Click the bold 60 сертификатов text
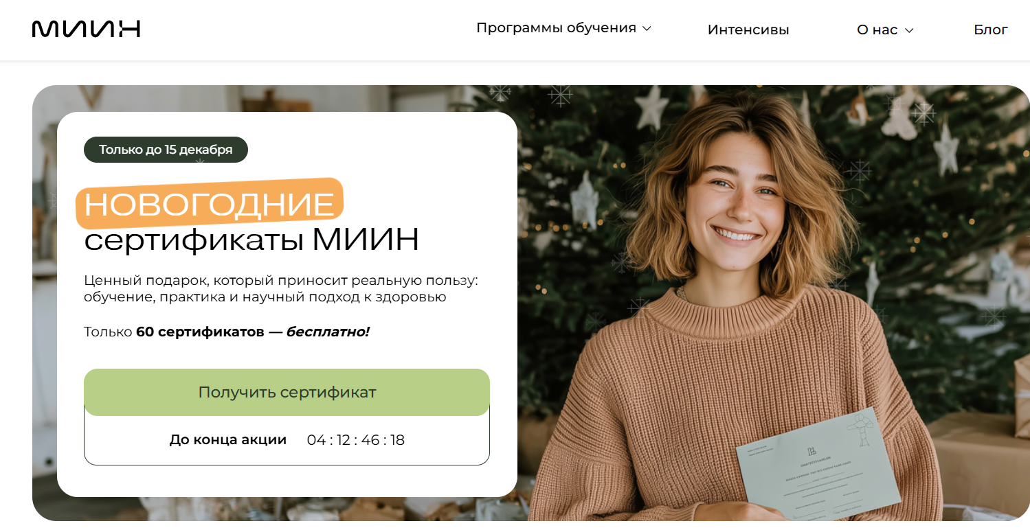Viewport: 1030px width, 530px height. click(x=200, y=332)
